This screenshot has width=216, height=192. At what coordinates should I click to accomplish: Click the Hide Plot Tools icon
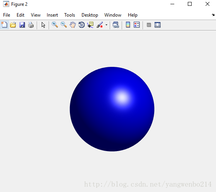point(149,25)
